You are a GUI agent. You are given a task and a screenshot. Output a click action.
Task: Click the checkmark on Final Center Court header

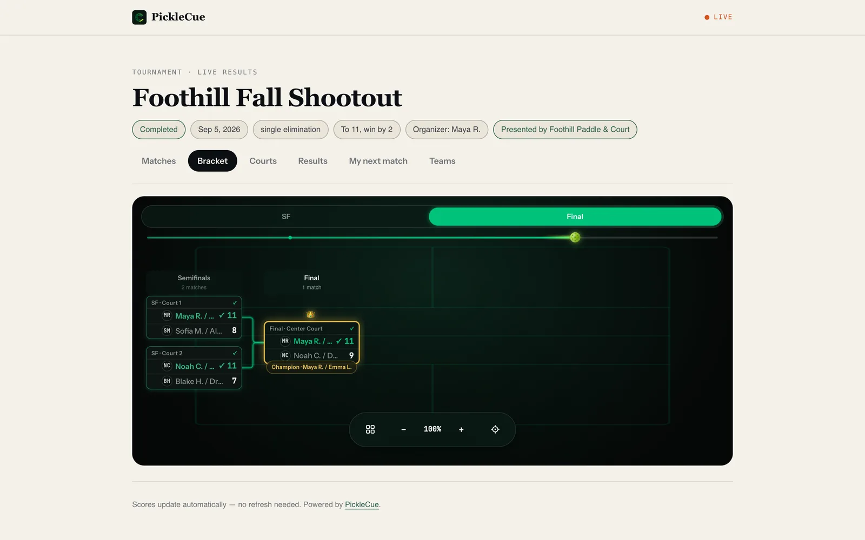click(x=352, y=328)
